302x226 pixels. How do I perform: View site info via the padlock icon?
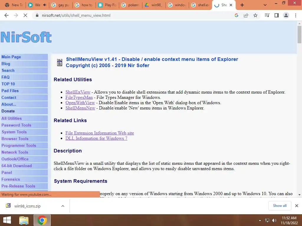(x=37, y=15)
